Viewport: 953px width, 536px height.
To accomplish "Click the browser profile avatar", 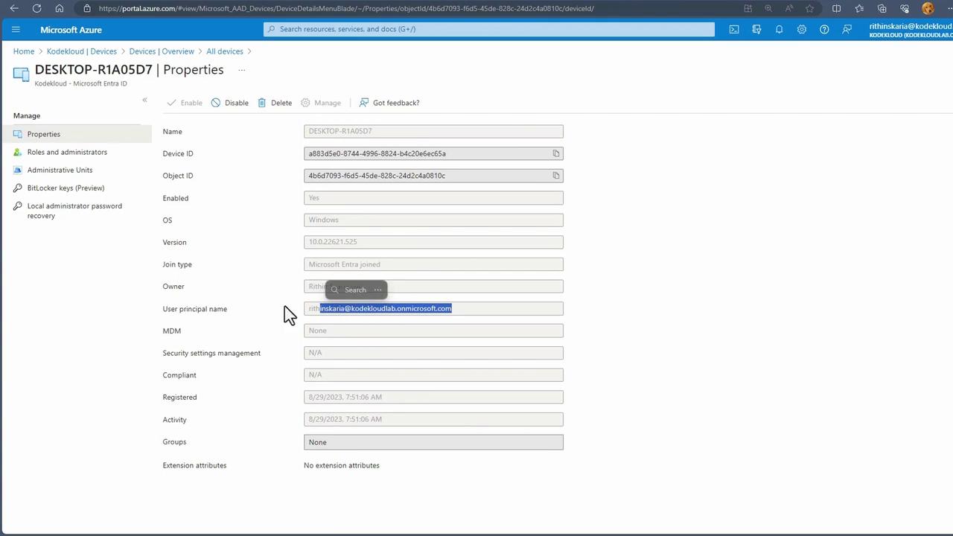I will coord(928,8).
